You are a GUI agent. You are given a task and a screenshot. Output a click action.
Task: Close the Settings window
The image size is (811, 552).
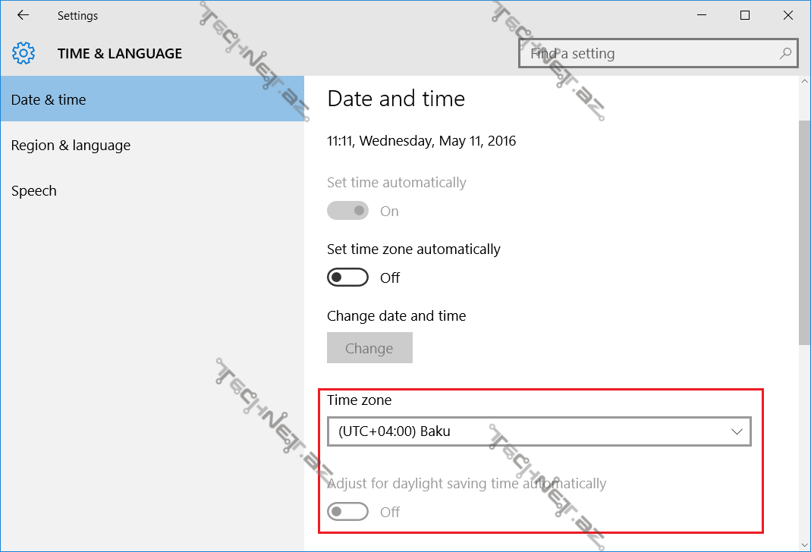[788, 15]
